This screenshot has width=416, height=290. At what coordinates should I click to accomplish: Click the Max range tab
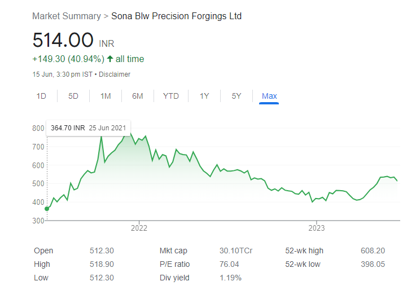(x=269, y=96)
